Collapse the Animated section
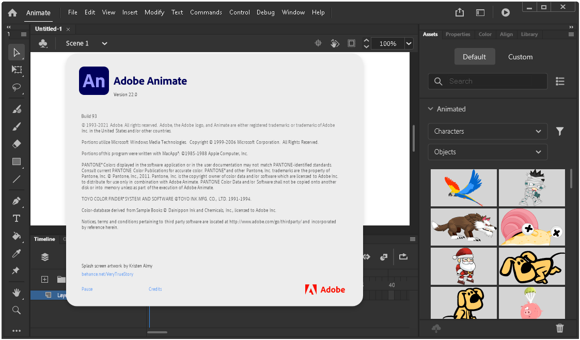The width and height of the screenshot is (580, 340). tap(431, 109)
